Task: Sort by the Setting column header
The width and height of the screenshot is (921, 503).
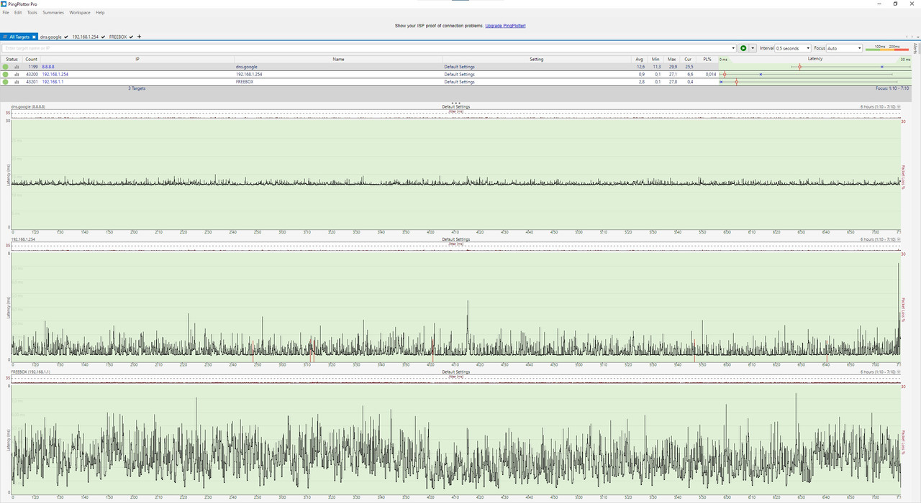Action: pyautogui.click(x=537, y=59)
